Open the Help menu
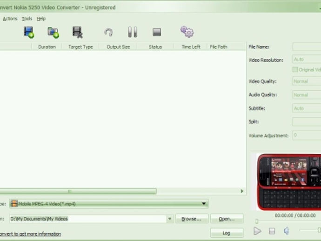The width and height of the screenshot is (321, 241). click(x=41, y=19)
